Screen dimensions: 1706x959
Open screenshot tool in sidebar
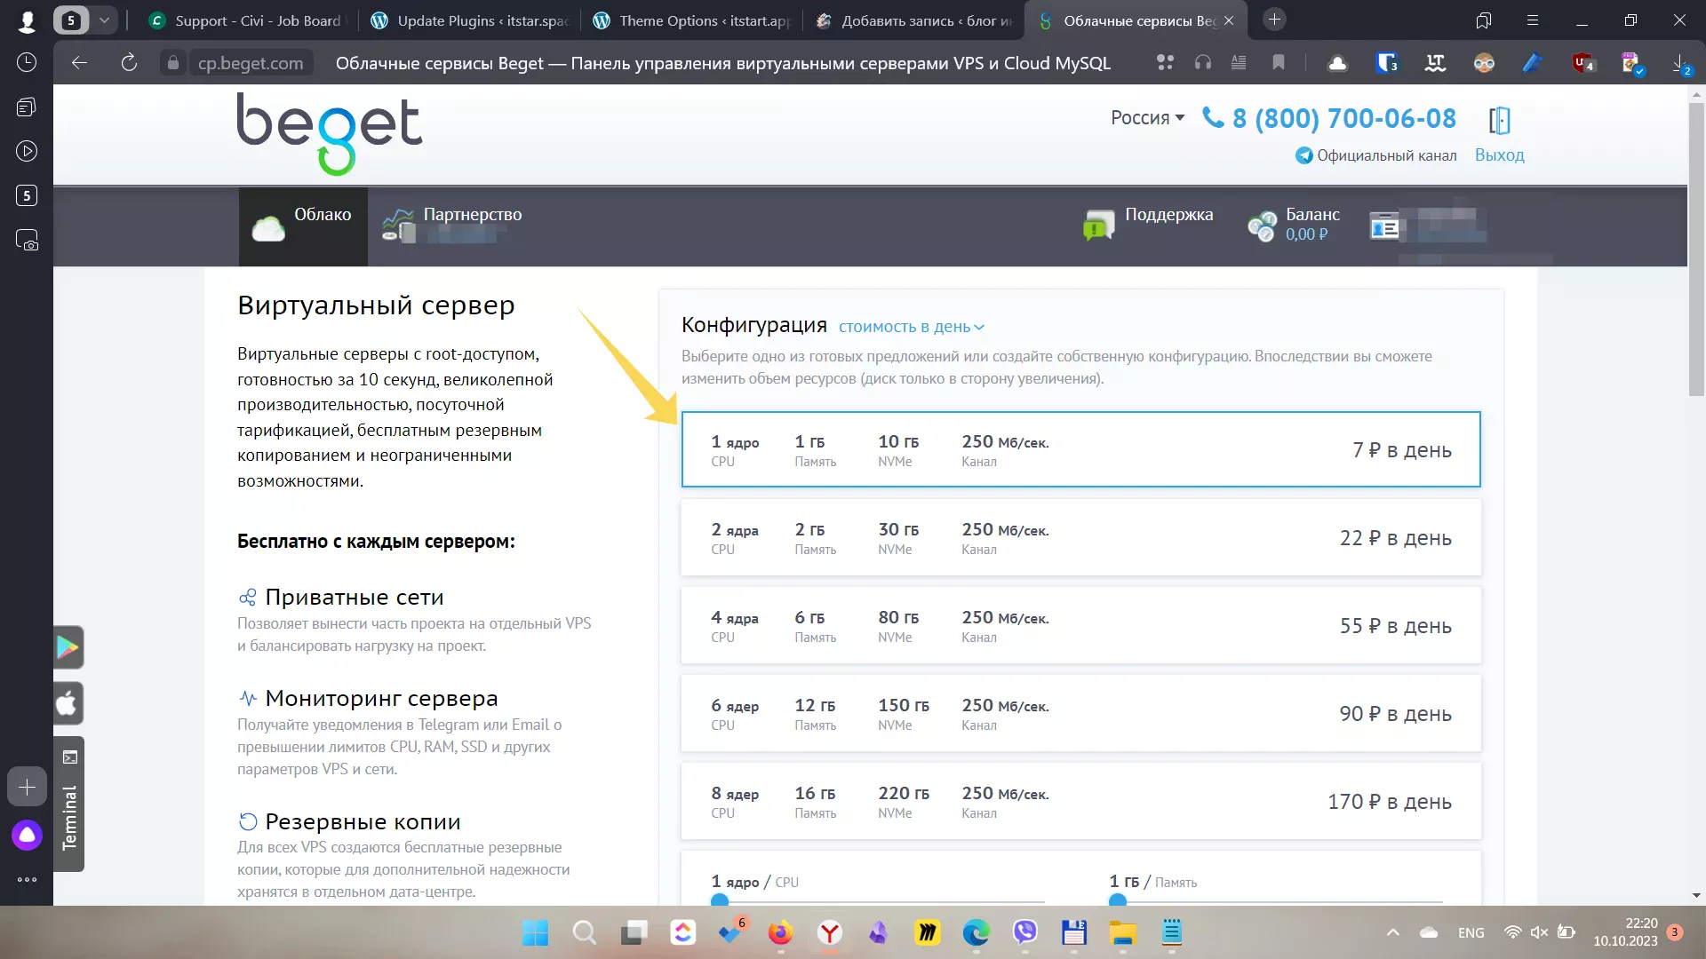tap(27, 240)
